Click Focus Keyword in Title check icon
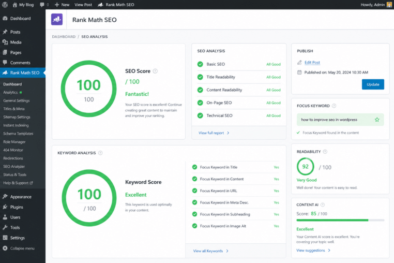 pos(194,167)
